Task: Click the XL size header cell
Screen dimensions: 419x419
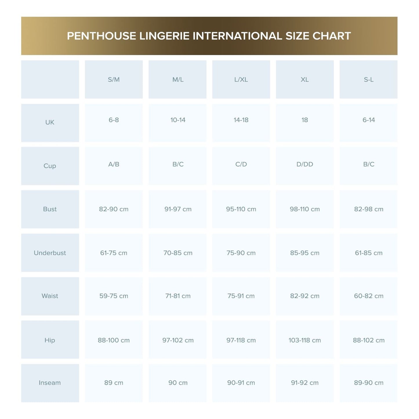Action: tap(304, 79)
